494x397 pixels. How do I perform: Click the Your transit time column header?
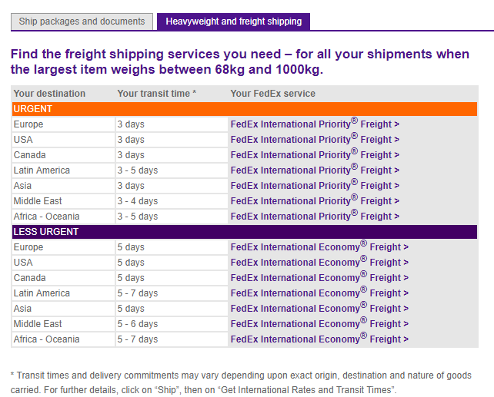156,94
